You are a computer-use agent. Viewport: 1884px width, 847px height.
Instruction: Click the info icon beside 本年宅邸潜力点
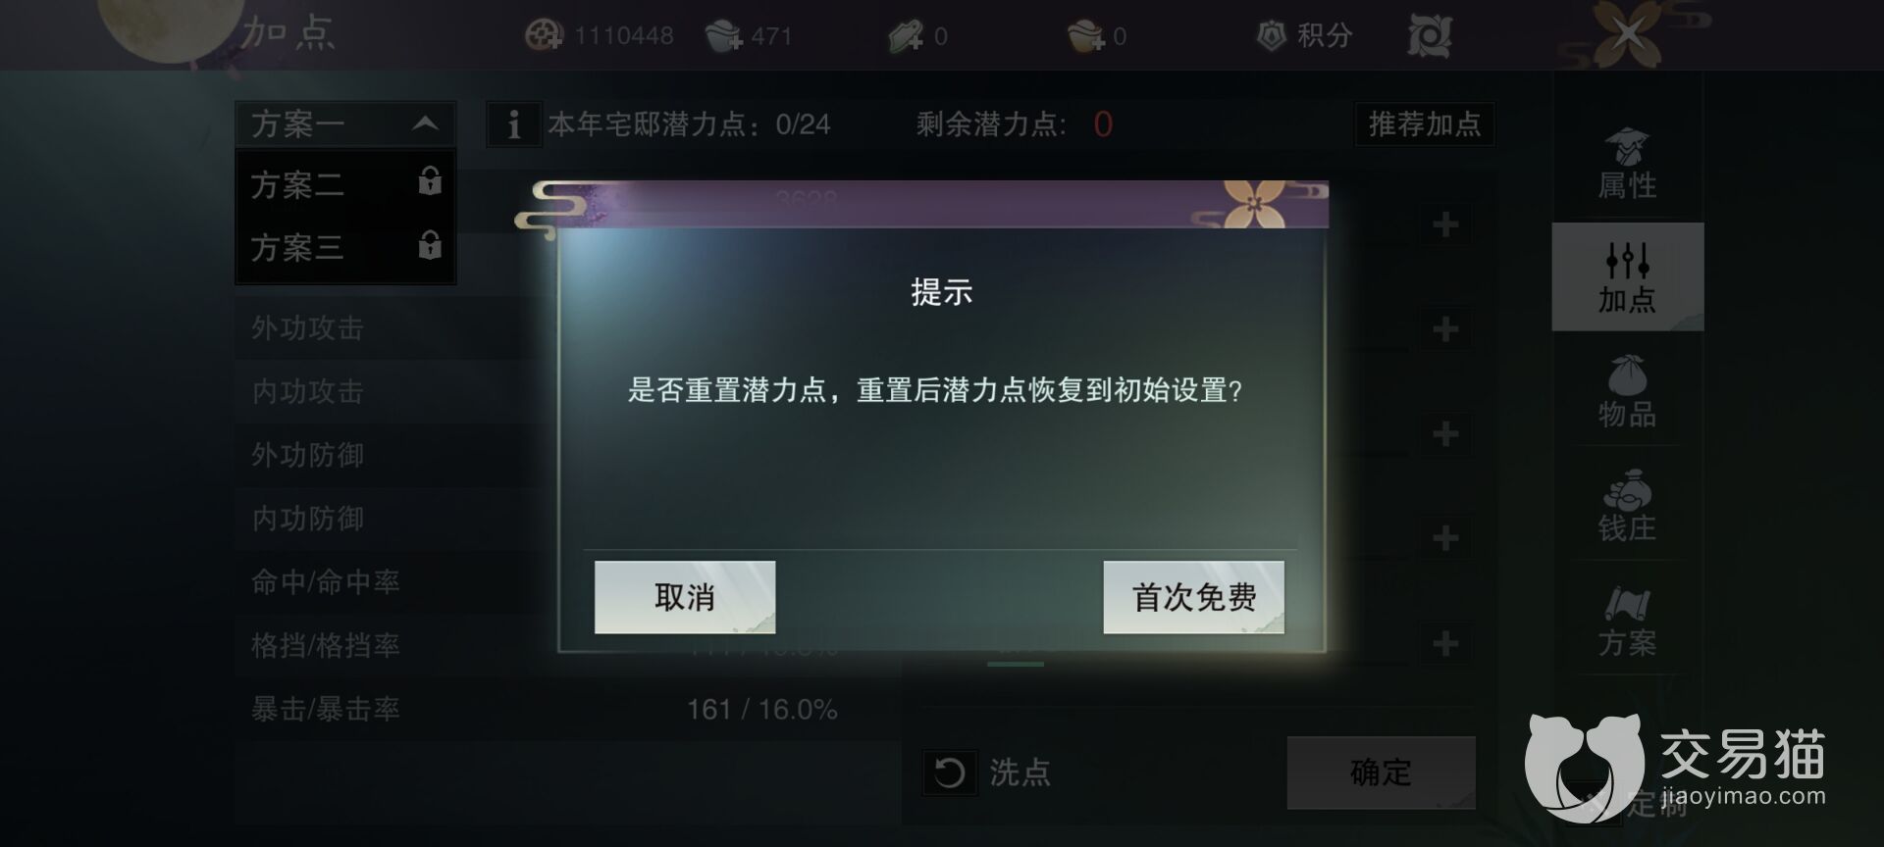tap(513, 125)
